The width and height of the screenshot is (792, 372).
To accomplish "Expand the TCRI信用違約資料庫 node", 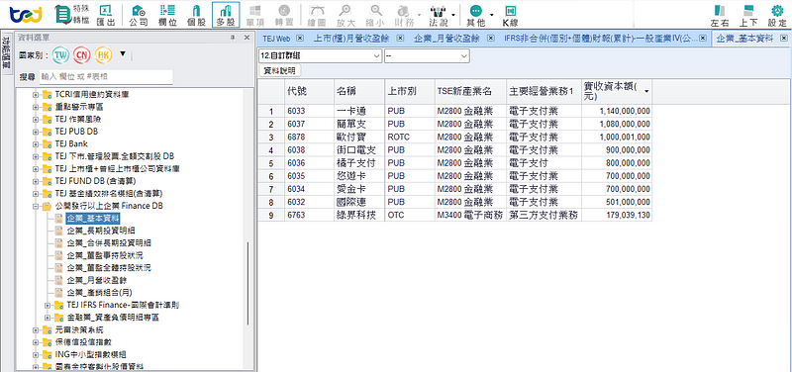I will point(36,94).
